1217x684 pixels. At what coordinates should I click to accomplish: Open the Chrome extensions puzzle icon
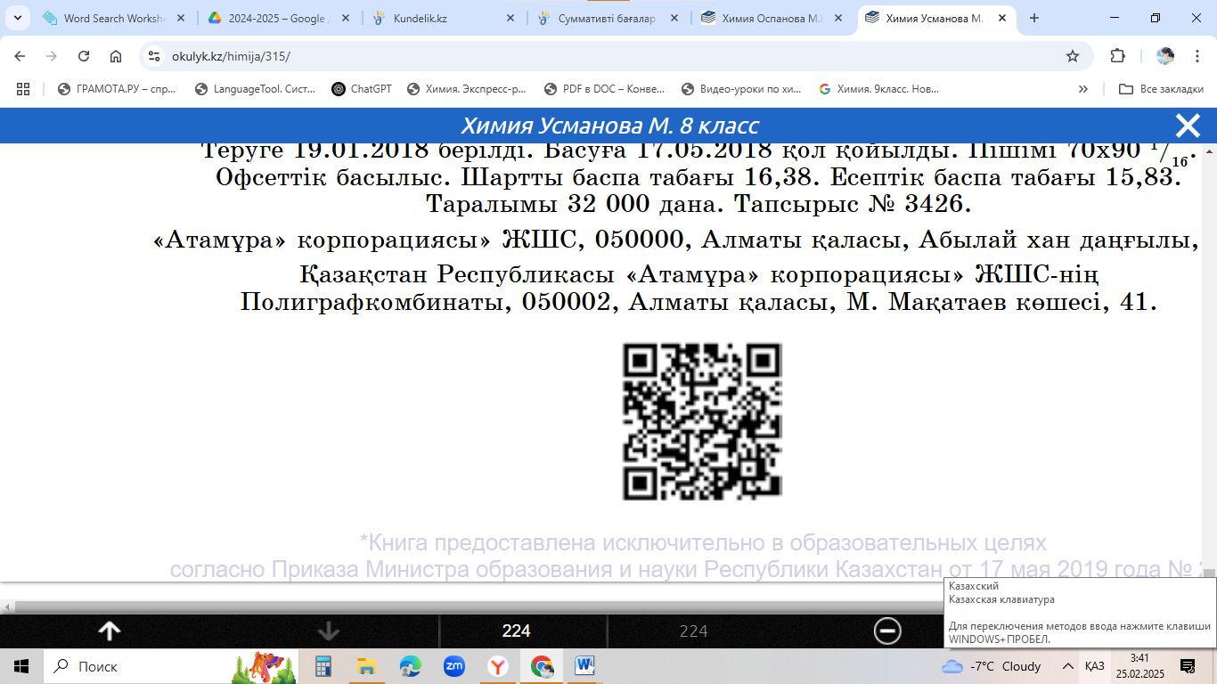[1117, 56]
